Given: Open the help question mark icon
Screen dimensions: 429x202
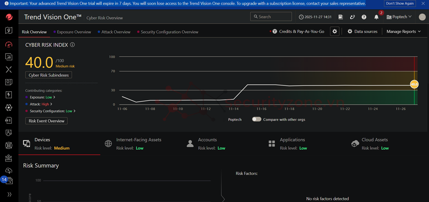Looking at the screenshot, I should click(364, 17).
